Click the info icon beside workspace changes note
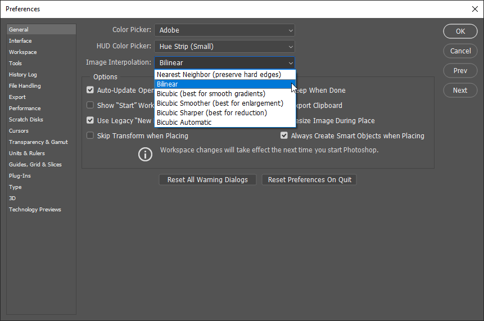Image resolution: width=484 pixels, height=321 pixels. [x=146, y=154]
